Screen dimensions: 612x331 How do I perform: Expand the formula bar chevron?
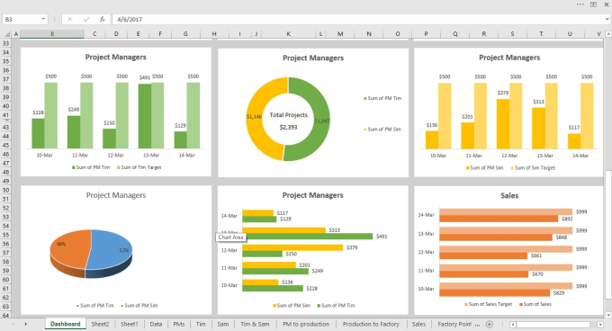pyautogui.click(x=607, y=19)
